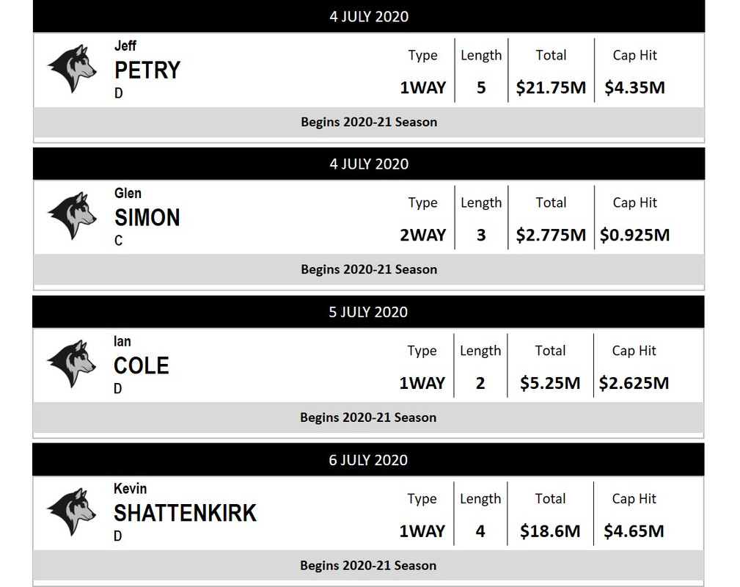Select the 5 JULY 2020 header bar
This screenshot has width=740, height=587.
(x=368, y=312)
